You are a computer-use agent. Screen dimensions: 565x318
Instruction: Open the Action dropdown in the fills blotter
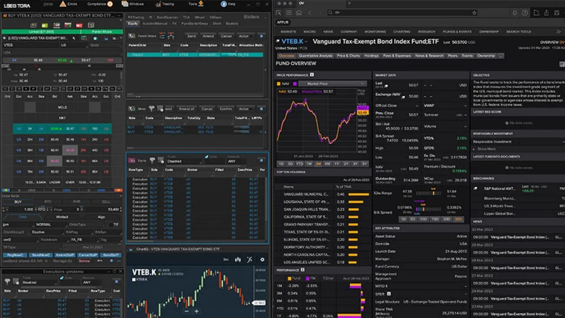coord(245,109)
